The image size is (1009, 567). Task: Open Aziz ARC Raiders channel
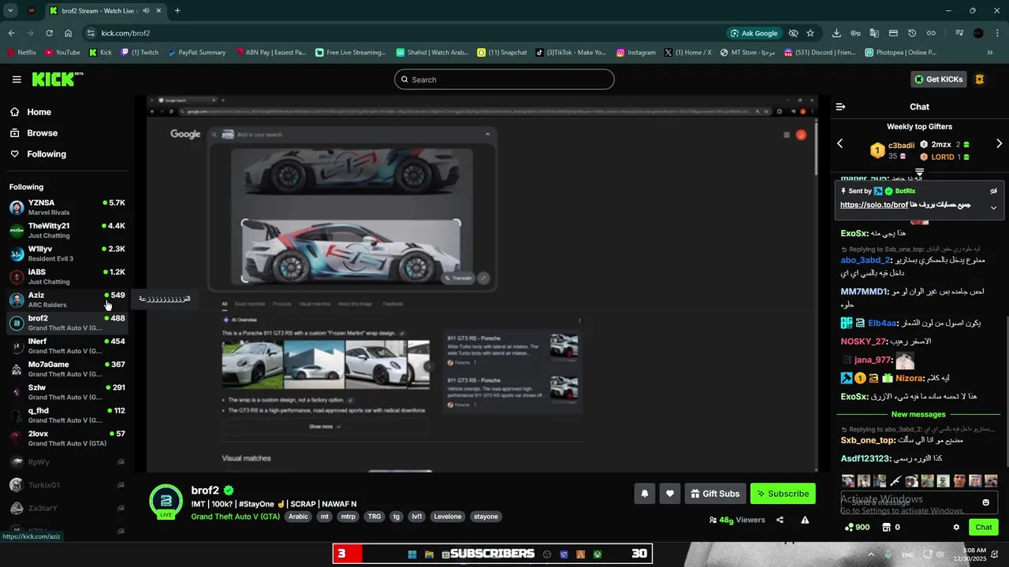(x=67, y=300)
